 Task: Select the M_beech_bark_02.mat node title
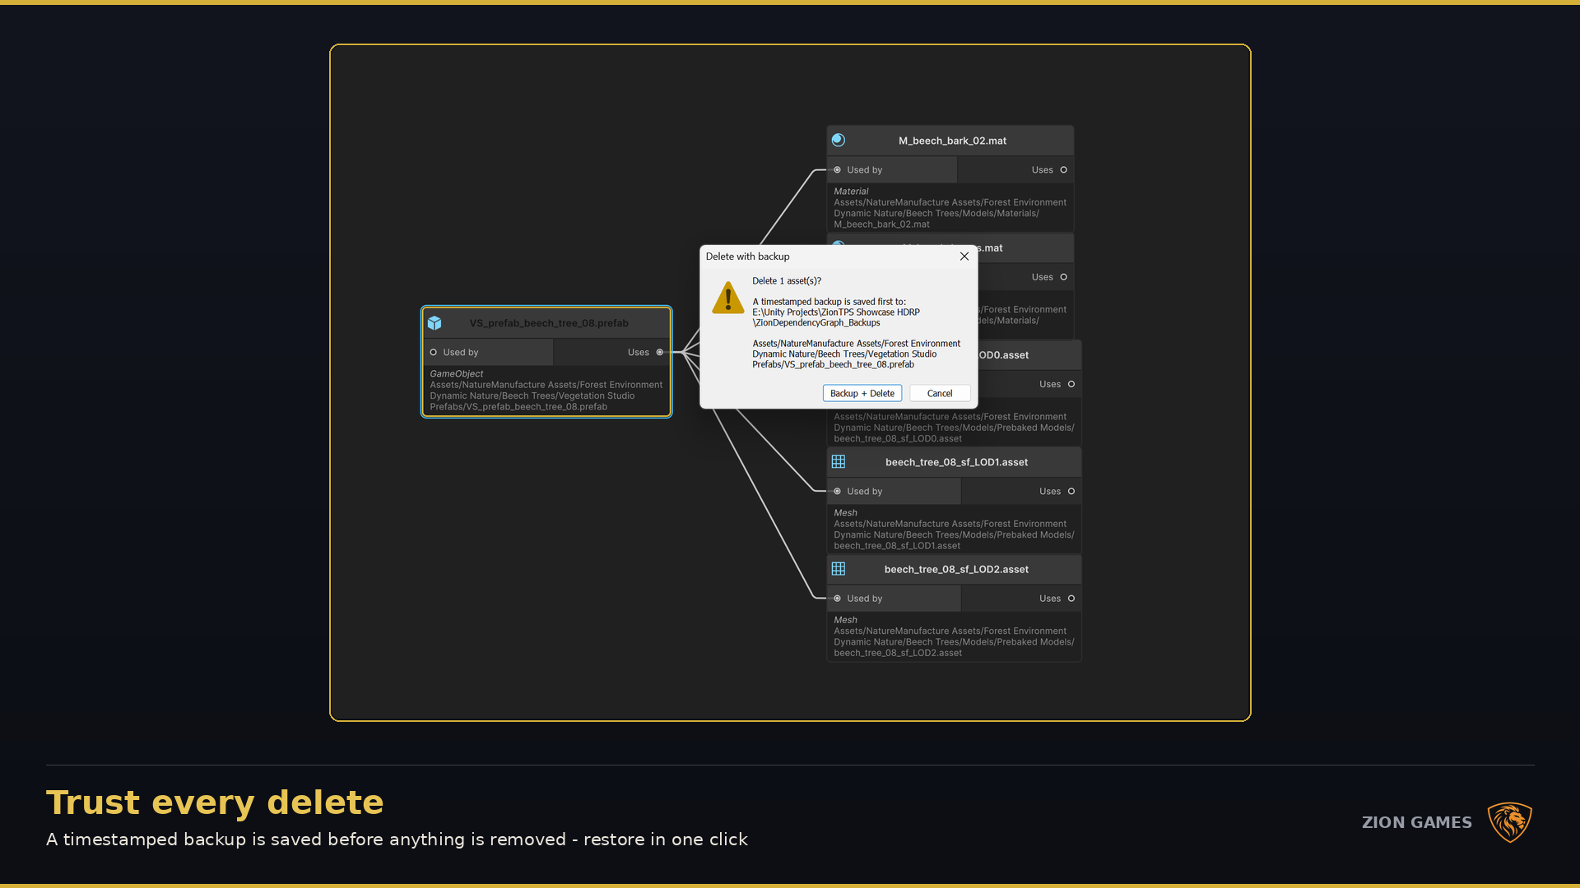pyautogui.click(x=952, y=141)
